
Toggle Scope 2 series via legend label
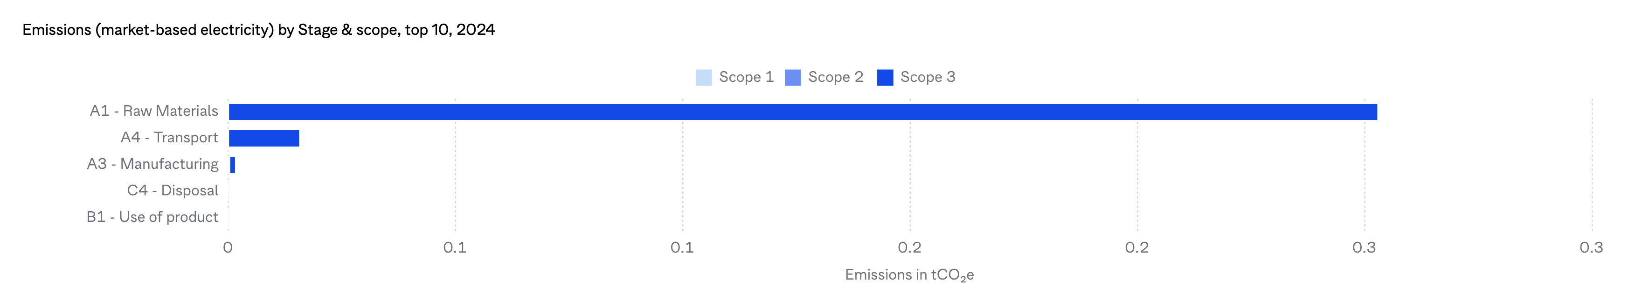835,77
